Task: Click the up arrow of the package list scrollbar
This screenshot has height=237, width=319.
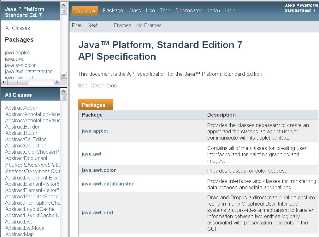Action: point(64,5)
